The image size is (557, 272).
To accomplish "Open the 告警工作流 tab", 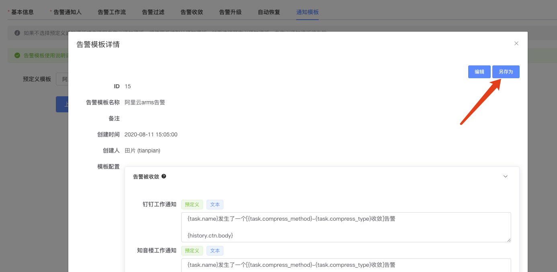I will [112, 12].
